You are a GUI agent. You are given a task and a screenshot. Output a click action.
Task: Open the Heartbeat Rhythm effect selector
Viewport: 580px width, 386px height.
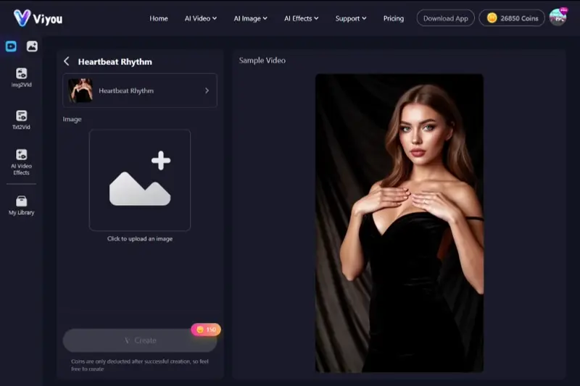[140, 91]
